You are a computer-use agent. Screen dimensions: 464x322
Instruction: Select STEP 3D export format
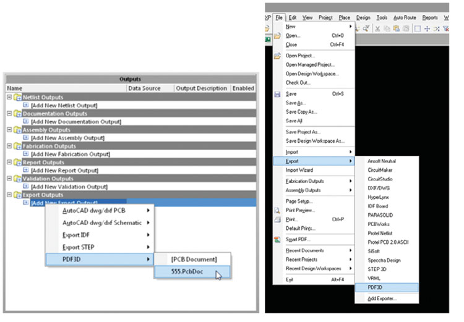tap(378, 269)
